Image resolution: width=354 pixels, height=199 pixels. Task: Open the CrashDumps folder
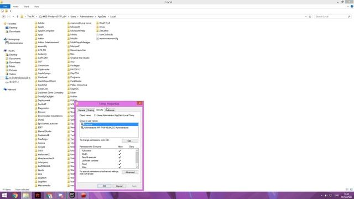click(x=43, y=74)
